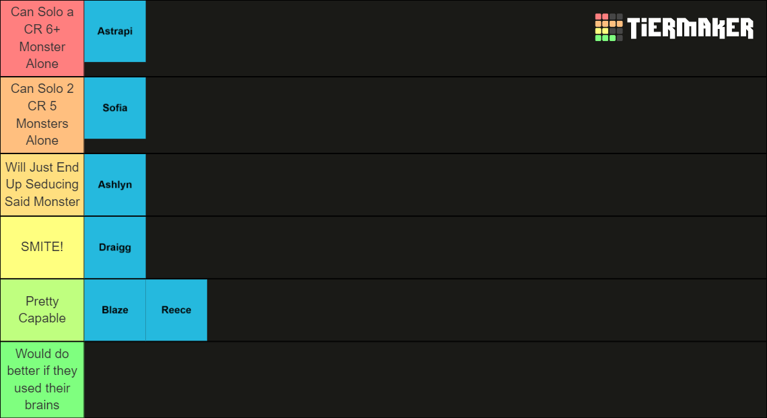
Task: Select the Reece tile
Action: tap(176, 310)
